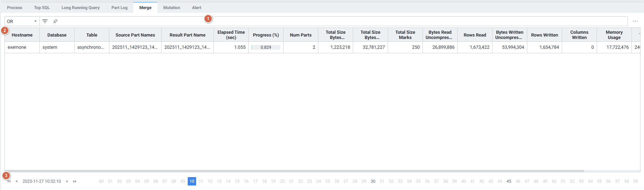
Task: Click the filter icon beside OR dropdown
Action: 45,21
